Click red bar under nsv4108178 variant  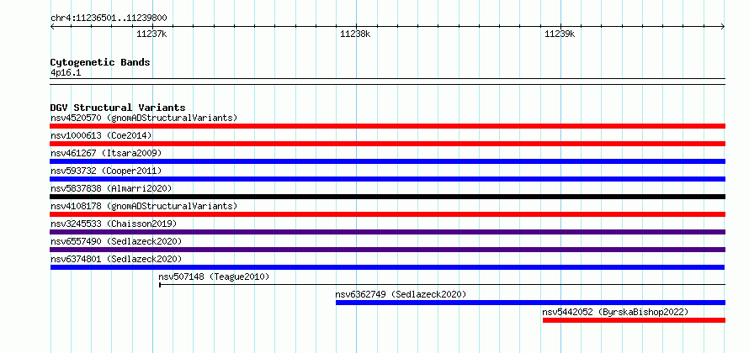point(387,214)
